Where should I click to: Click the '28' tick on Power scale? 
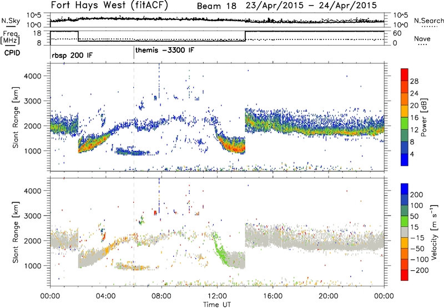[x=414, y=81]
